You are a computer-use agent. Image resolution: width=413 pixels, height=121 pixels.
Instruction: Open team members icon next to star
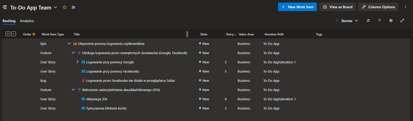pos(74,7)
